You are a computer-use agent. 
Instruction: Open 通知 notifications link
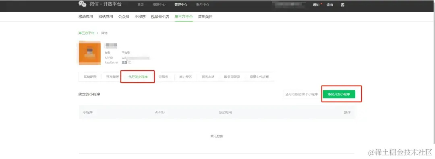(x=316, y=5)
